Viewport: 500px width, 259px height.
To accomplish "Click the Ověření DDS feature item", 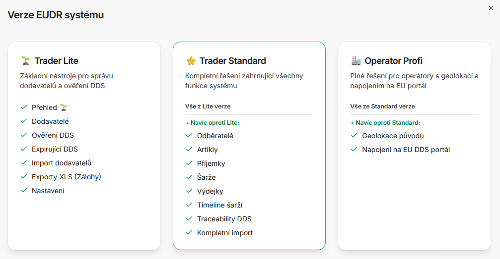I will [x=53, y=135].
